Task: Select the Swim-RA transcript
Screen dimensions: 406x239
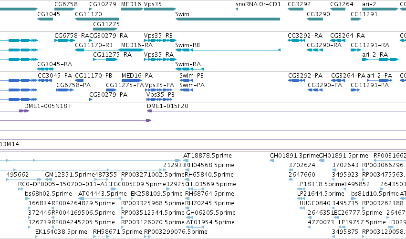Action: coord(189,69)
